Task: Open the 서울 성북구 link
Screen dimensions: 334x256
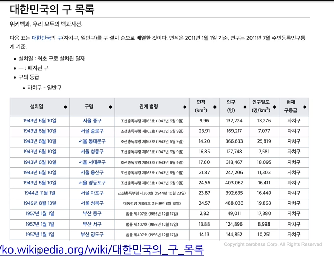Action: (92, 203)
